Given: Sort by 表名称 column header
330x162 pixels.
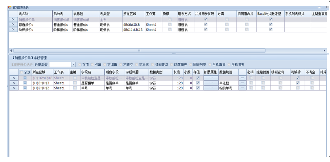Looking at the screenshot, I should click(34, 14).
